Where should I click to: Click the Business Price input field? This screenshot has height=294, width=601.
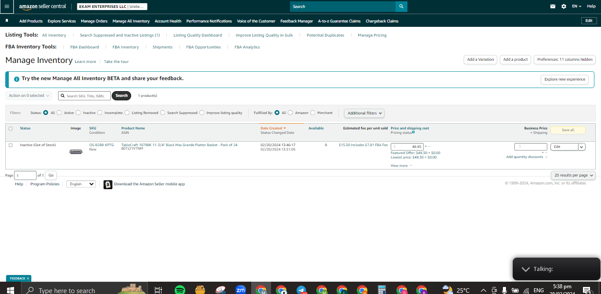pyautogui.click(x=531, y=147)
